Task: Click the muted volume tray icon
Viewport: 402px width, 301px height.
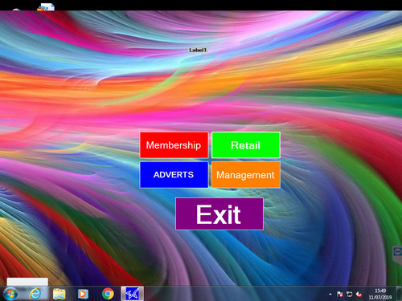Action: [x=359, y=295]
